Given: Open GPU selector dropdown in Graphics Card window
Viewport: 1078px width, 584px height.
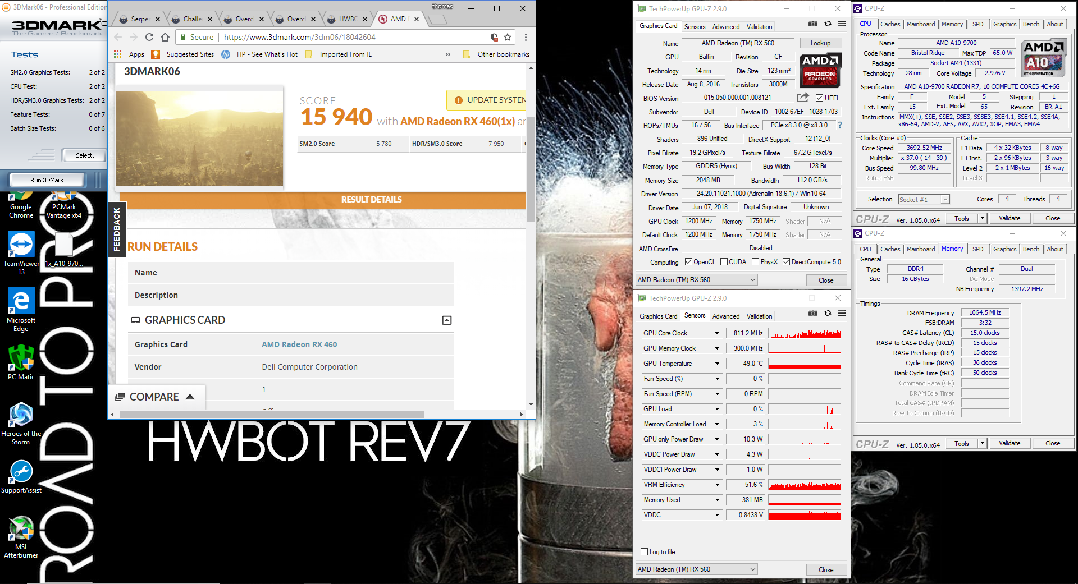Looking at the screenshot, I should [x=696, y=280].
